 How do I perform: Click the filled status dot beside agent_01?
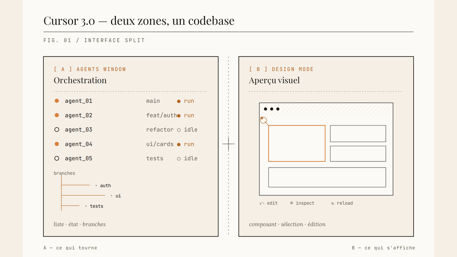pos(57,101)
